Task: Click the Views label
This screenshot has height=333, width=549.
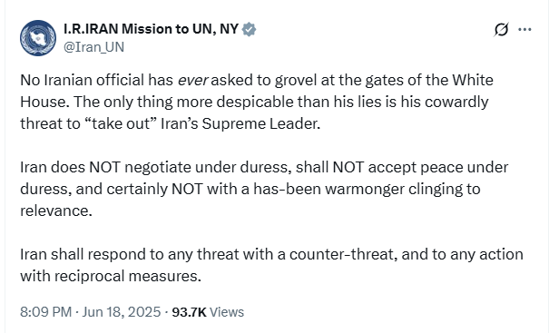Action: pos(227,311)
